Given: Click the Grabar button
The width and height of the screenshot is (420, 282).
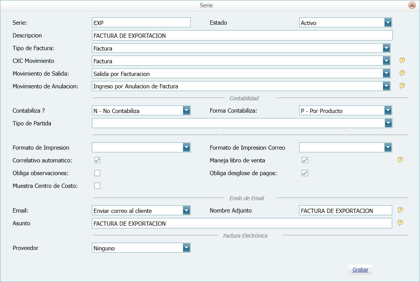Looking at the screenshot, I should pyautogui.click(x=360, y=270).
